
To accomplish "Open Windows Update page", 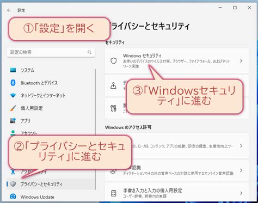I will pos(51,196).
